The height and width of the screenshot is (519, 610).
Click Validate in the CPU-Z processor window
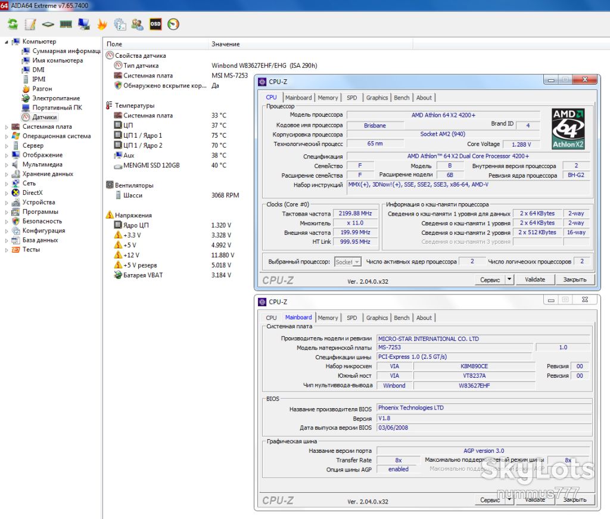tap(535, 279)
